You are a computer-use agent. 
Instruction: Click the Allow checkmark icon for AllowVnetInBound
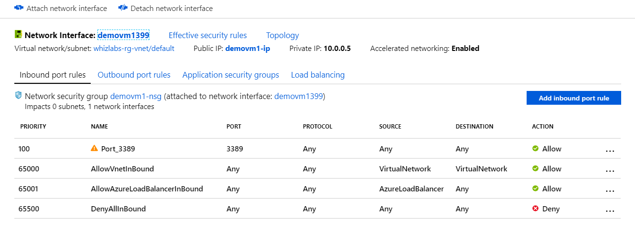coord(535,169)
